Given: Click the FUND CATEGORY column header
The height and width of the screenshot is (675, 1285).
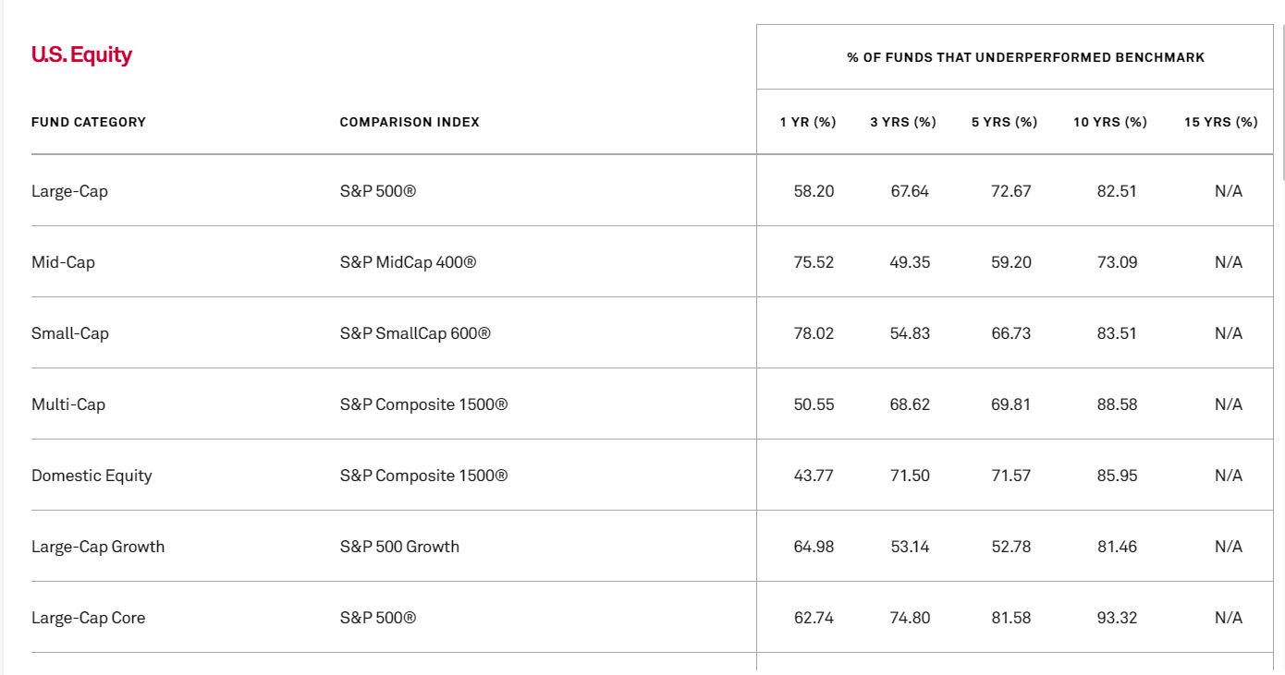Looking at the screenshot, I should (89, 122).
